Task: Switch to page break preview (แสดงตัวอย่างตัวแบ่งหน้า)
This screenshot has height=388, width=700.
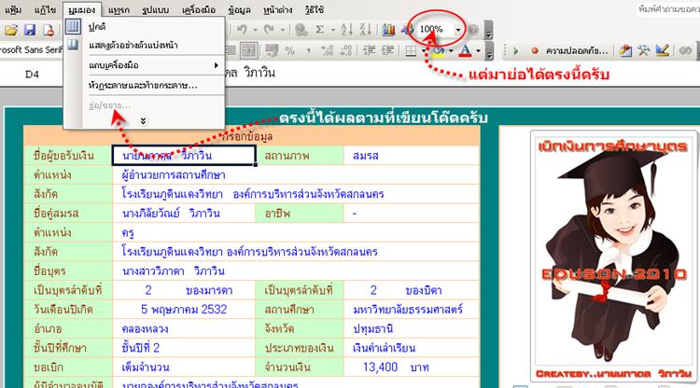Action: click(x=134, y=45)
